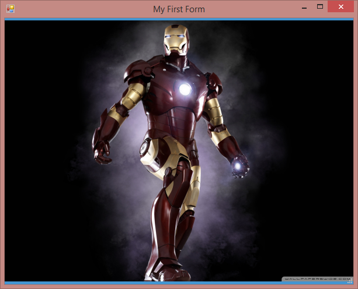Click the form's system menu icon
The height and width of the screenshot is (289, 358).
point(10,9)
